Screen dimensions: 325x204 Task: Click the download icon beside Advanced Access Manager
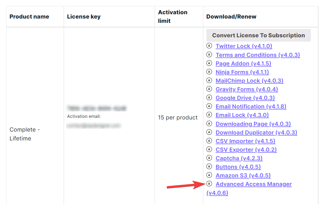209,184
